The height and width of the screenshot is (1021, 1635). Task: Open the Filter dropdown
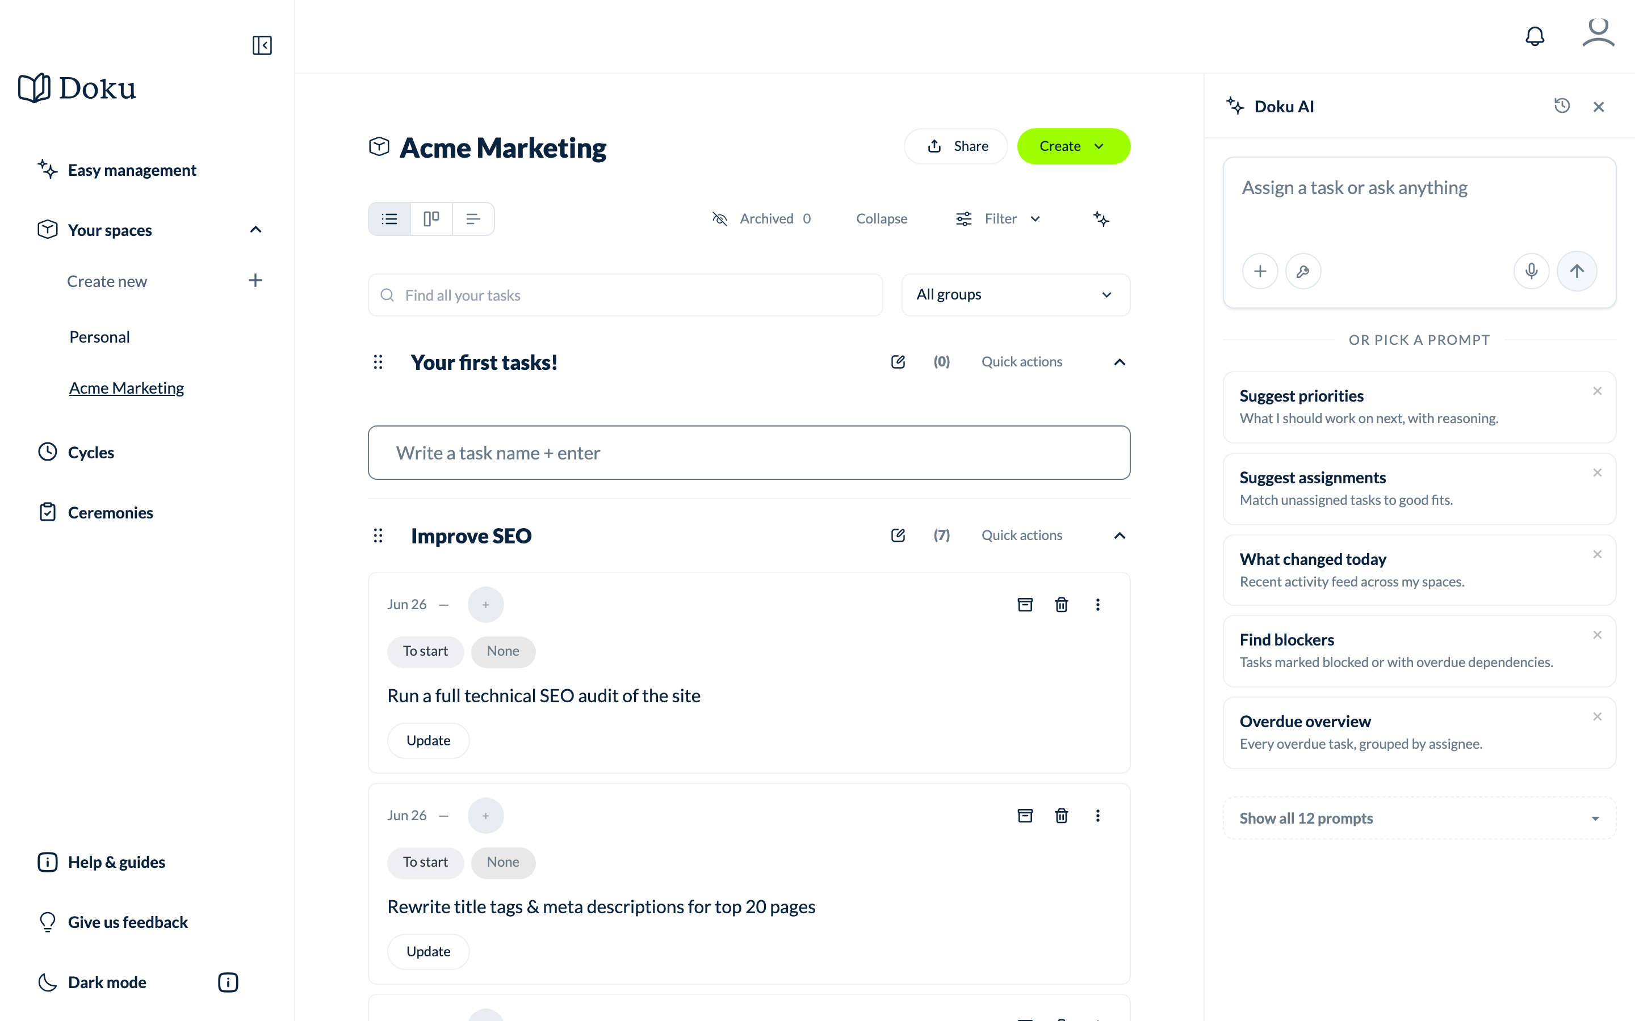click(x=999, y=219)
